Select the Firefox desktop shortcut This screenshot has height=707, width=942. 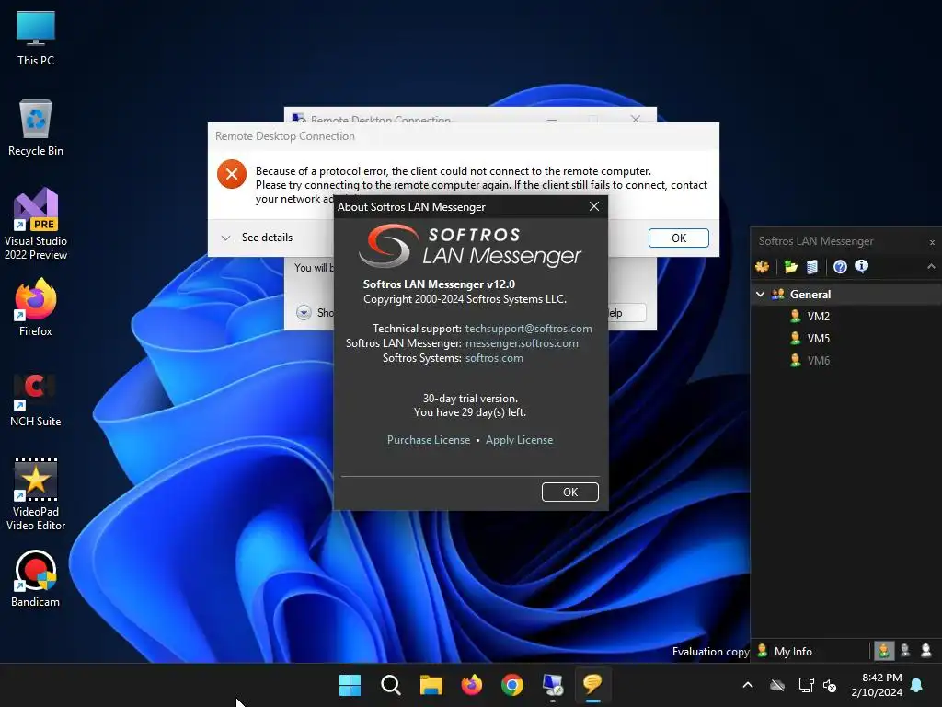coord(36,307)
